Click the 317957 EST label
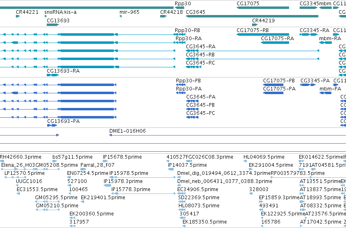 tap(79, 222)
